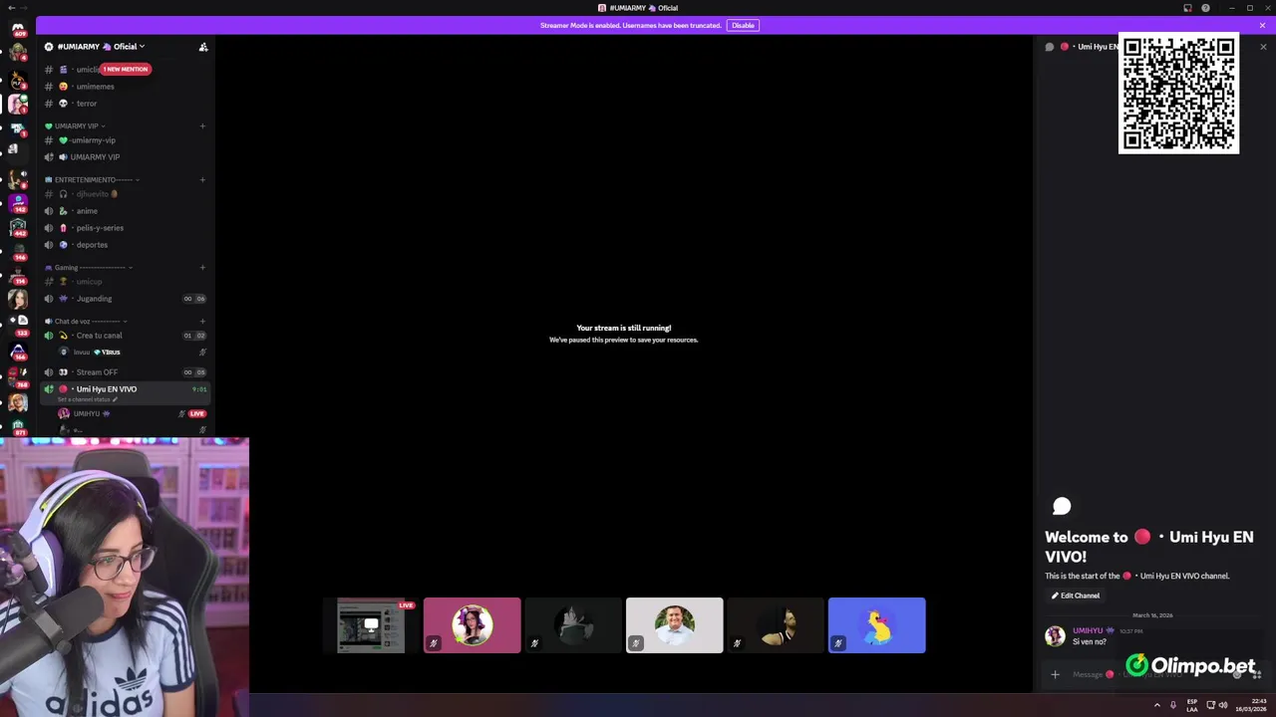Open the ESP LAA language switcher in the taskbar
1276x717 pixels.
pos(1192,705)
